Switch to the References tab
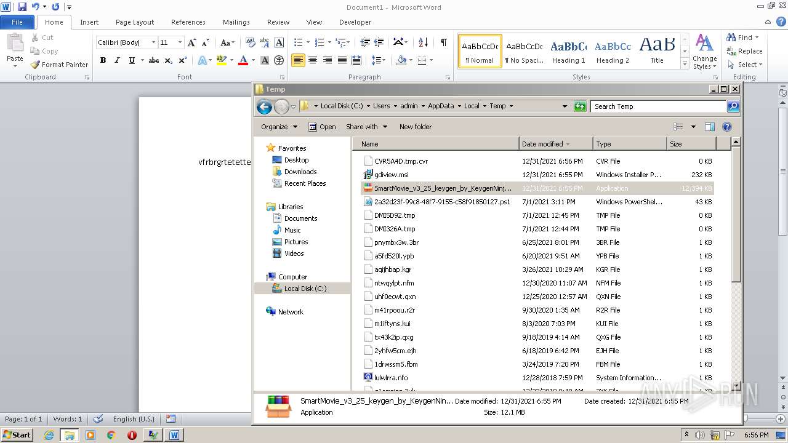 coord(188,22)
